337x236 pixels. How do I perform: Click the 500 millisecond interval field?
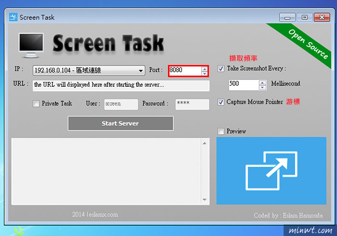[244, 85]
